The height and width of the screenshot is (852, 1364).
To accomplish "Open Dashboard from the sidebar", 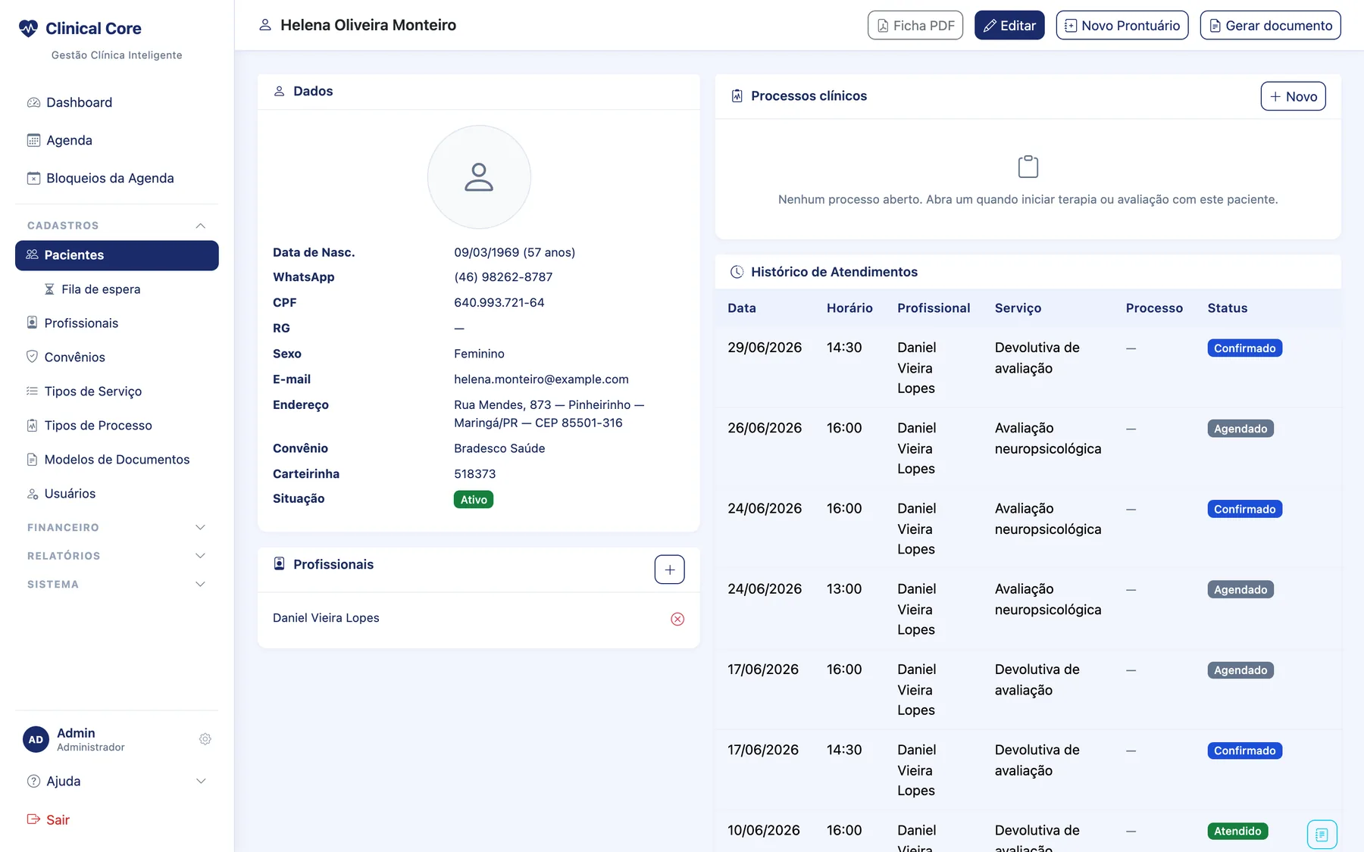I will pyautogui.click(x=117, y=102).
